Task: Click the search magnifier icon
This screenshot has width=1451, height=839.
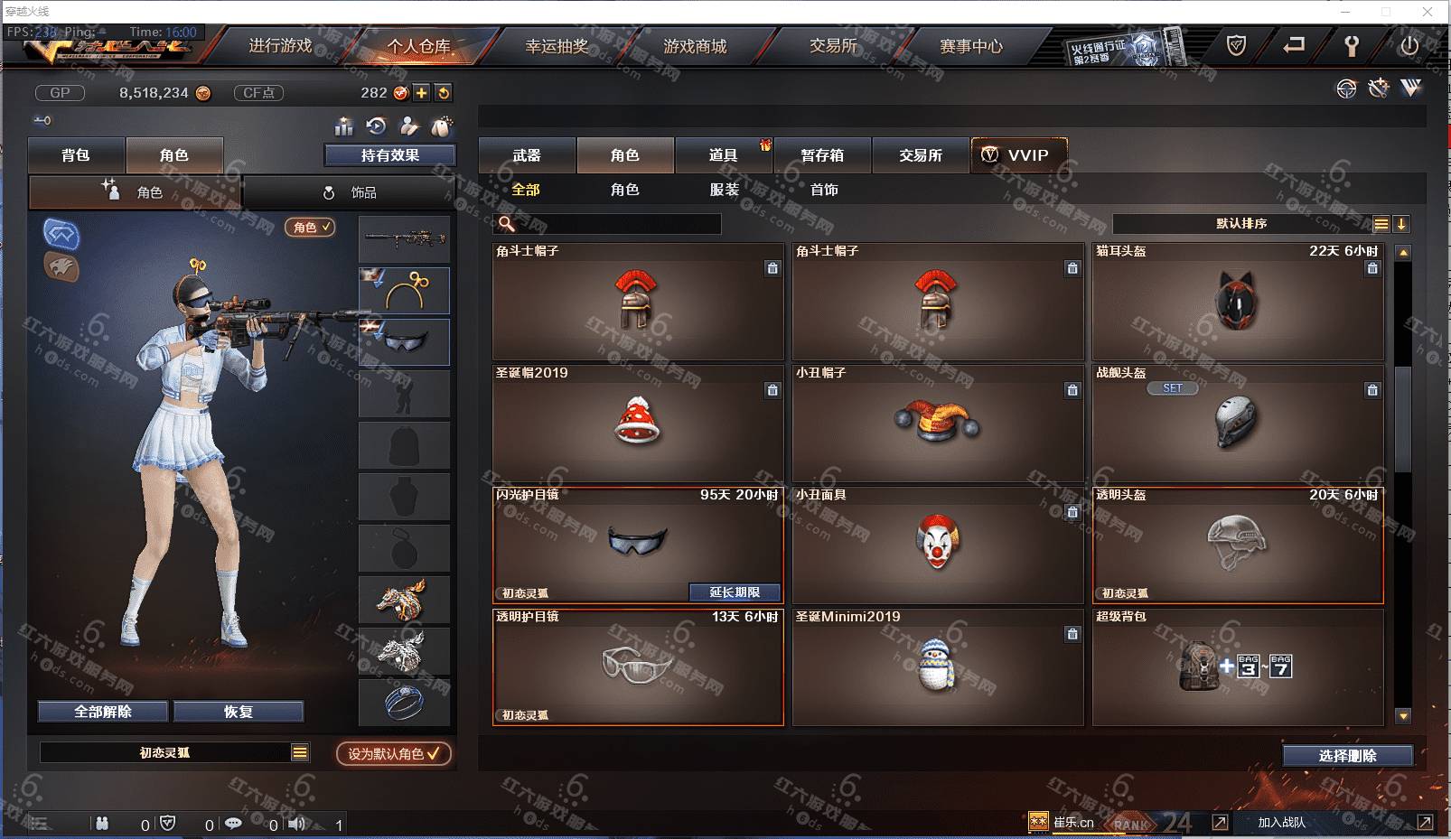Action: [x=506, y=223]
